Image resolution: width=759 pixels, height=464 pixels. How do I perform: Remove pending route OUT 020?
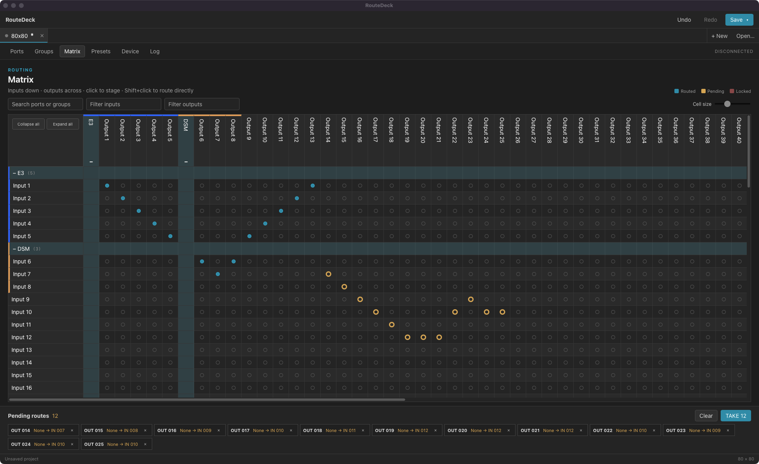coord(509,430)
